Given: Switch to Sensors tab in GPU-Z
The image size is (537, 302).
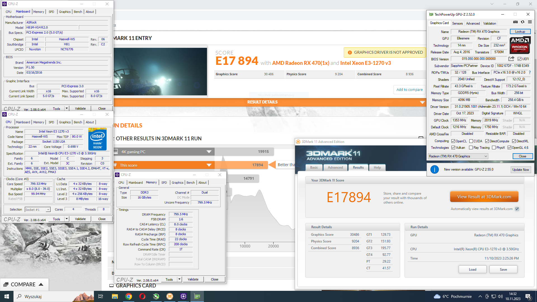Looking at the screenshot, I should pyautogui.click(x=457, y=23).
